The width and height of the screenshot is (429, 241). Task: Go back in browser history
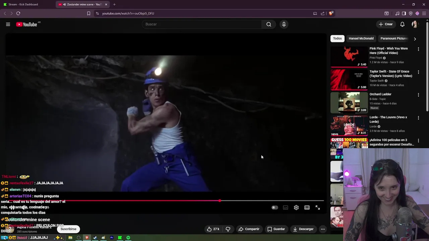pos(5,13)
